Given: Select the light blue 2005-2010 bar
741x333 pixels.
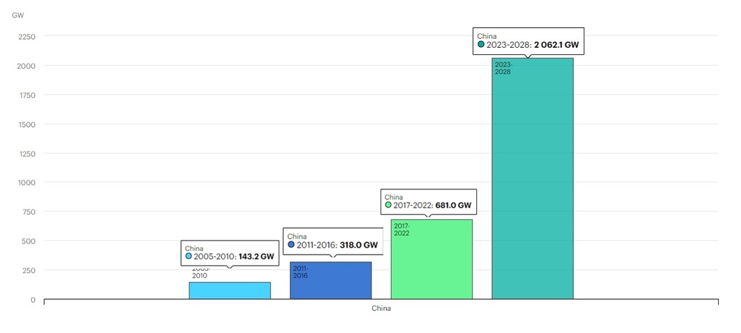Looking at the screenshot, I should 229,291.
